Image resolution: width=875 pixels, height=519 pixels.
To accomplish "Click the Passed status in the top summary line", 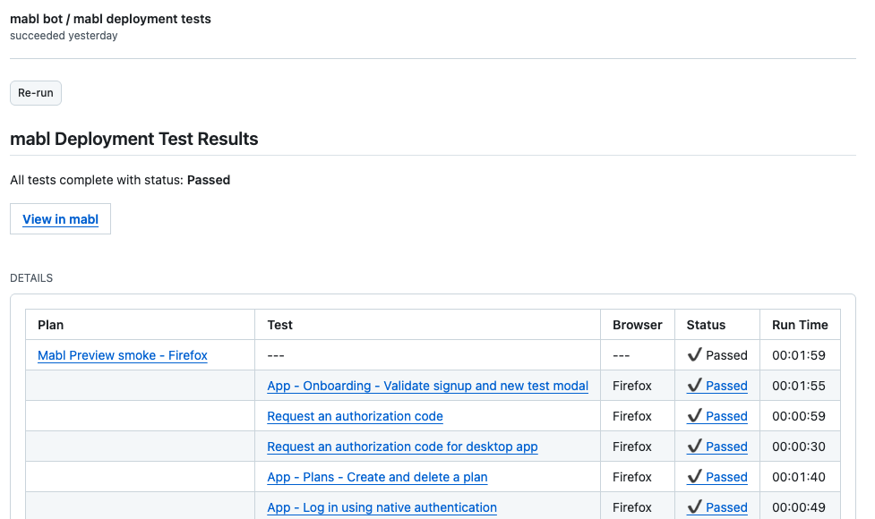I will (208, 180).
